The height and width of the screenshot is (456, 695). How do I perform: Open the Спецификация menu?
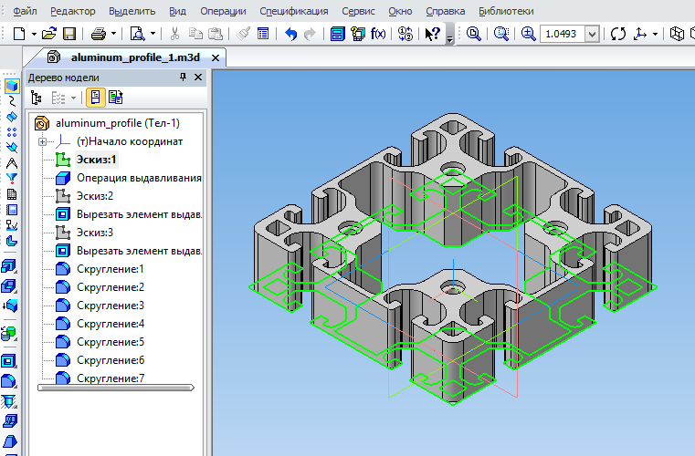tap(294, 11)
